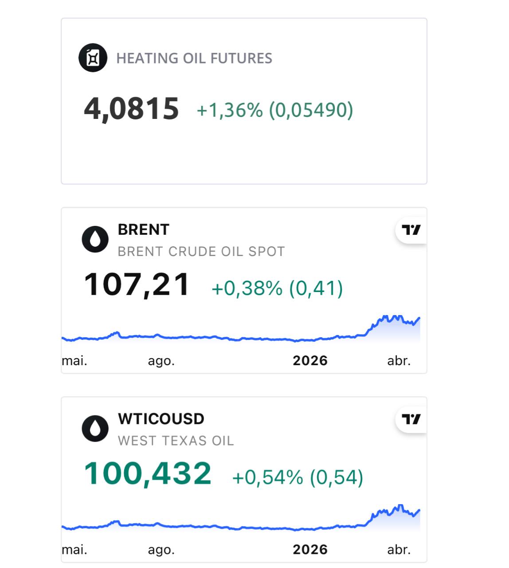Open TradingView logo on Brent card
Viewport: 509px width, 568px height.
[411, 230]
